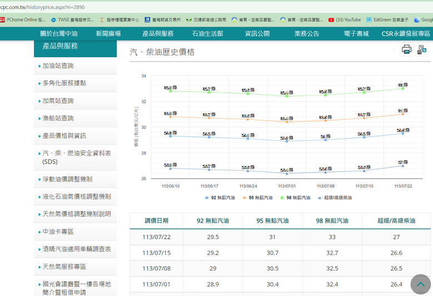433x296 pixels.
Task: Open 產品與服務 top navigation menu
Action: point(158,34)
